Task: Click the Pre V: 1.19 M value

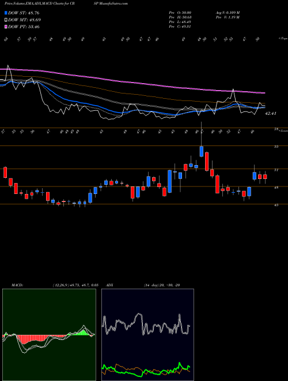Action: coord(228,17)
